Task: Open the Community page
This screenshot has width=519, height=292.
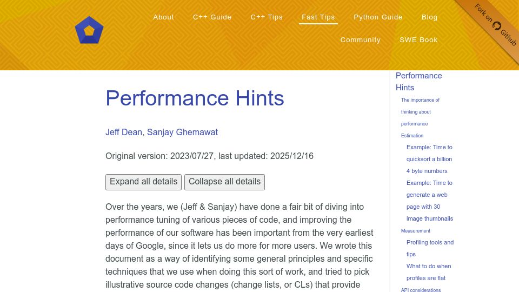Action: coord(361,39)
